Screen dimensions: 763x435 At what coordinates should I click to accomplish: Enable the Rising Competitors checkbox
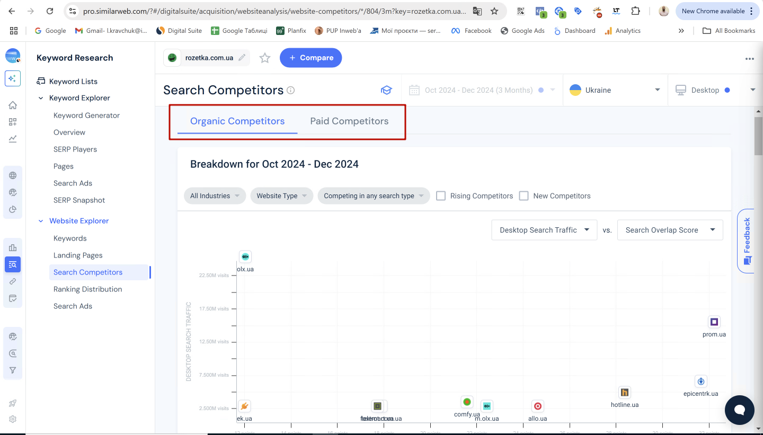pos(441,196)
